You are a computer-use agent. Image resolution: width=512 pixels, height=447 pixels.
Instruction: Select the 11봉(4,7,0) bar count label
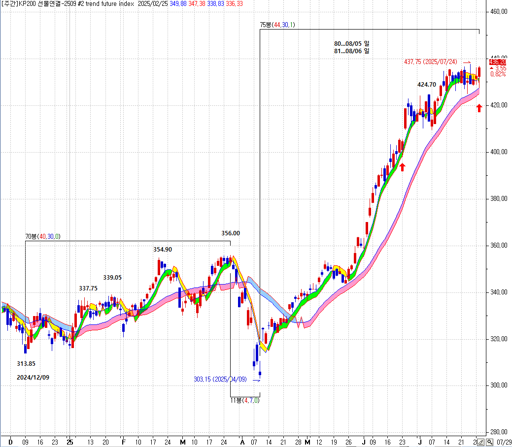coord(245,400)
